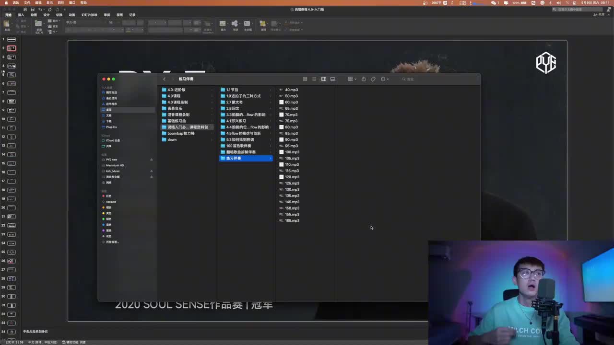
Task: Click the 共享 share button in PowerPoint
Action: (600, 15)
